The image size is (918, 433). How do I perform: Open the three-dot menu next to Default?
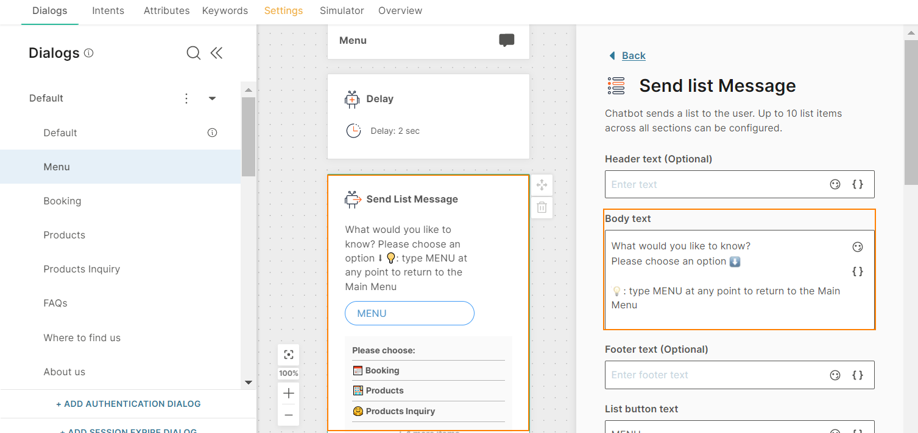[186, 98]
